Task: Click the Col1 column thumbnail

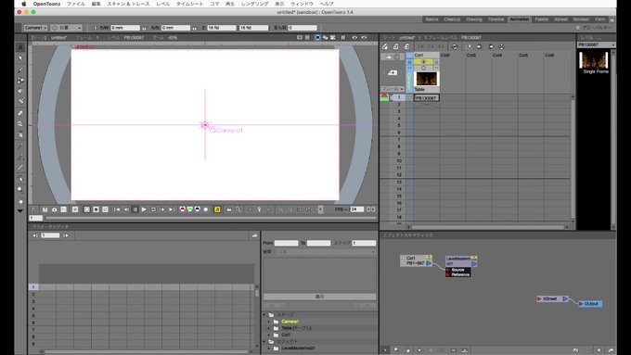Action: tap(426, 79)
